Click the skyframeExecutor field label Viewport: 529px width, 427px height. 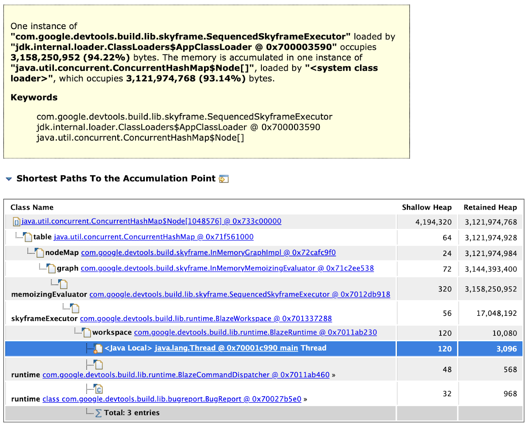pyautogui.click(x=44, y=319)
